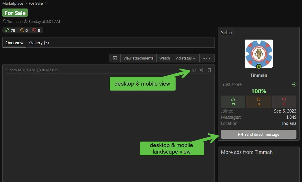Click the thumbs up 79 rating
Viewport: 302px width, 182px height.
11,30
